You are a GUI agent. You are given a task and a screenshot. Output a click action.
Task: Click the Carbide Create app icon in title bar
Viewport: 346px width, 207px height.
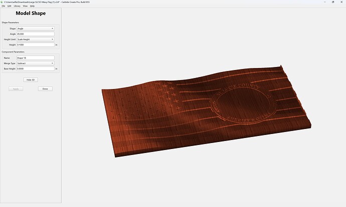(x=2, y=2)
